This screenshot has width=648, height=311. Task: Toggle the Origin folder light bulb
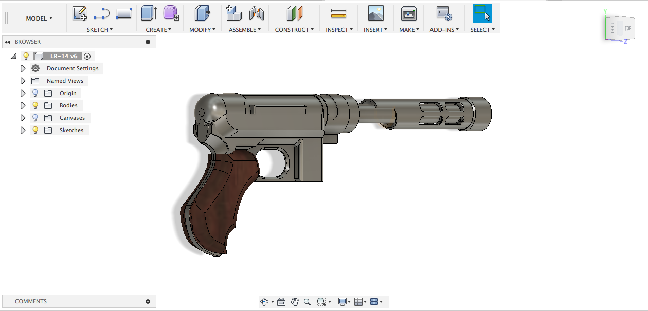point(35,93)
